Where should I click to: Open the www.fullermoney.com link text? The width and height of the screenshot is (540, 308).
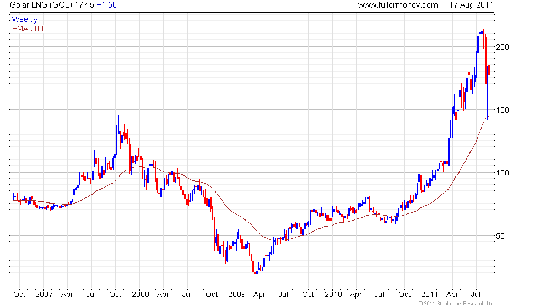pyautogui.click(x=398, y=5)
